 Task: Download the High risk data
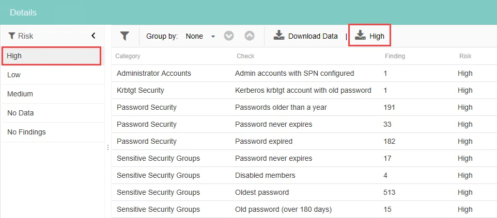(x=369, y=36)
